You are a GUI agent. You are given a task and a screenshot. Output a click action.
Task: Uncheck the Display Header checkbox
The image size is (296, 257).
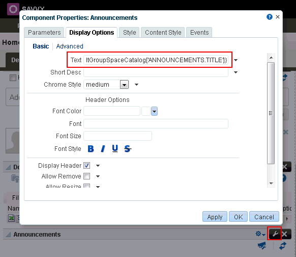[87, 166]
